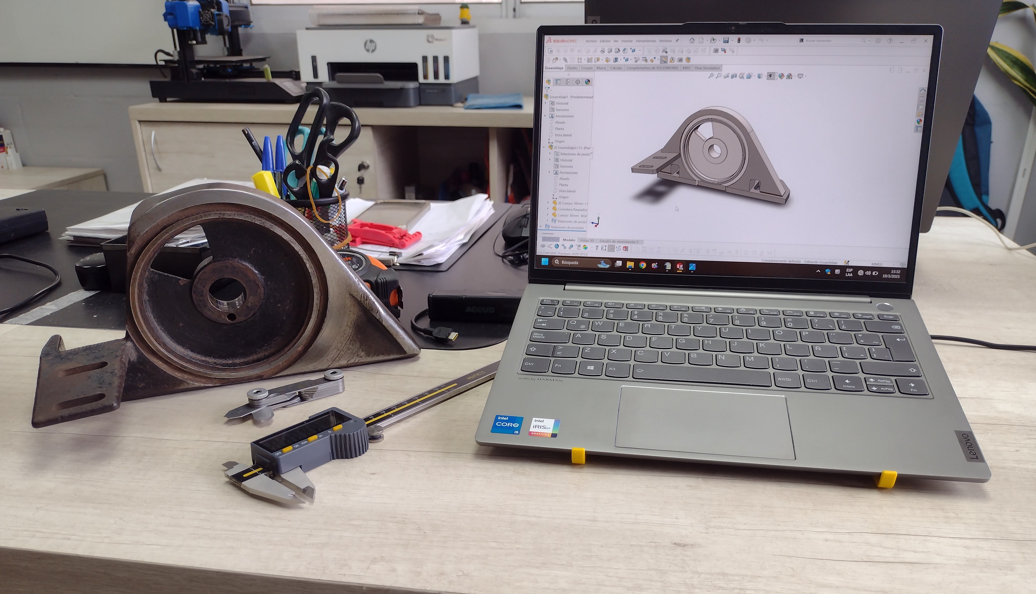Switch to Estudio de movimiento 1 tab

click(618, 242)
